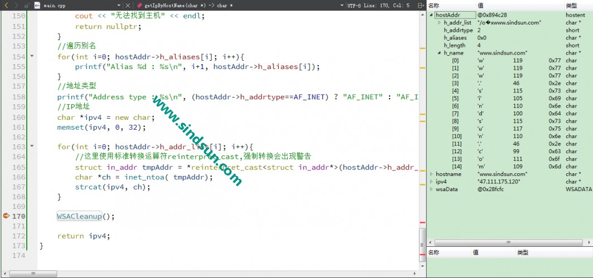Click line number 172 in the gutter
The height and width of the screenshot is (278, 593).
(x=19, y=236)
